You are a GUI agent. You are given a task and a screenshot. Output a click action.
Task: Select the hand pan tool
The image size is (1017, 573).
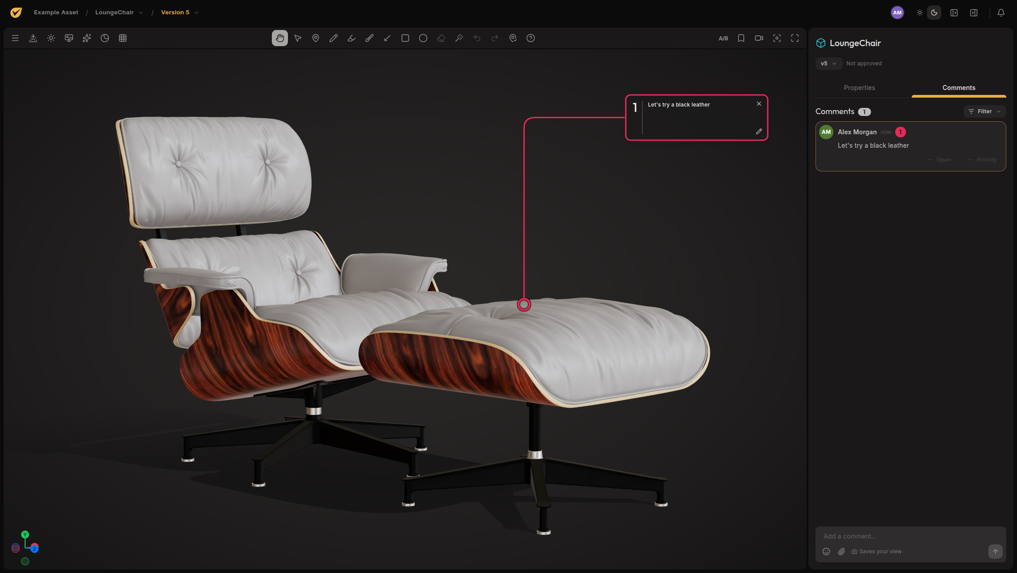click(x=280, y=38)
